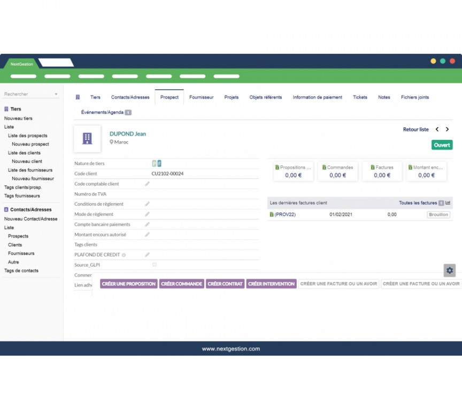Viewport: 462px width, 410px height.
Task: Edit Code comptable client pencil icon
Action: [x=148, y=184]
